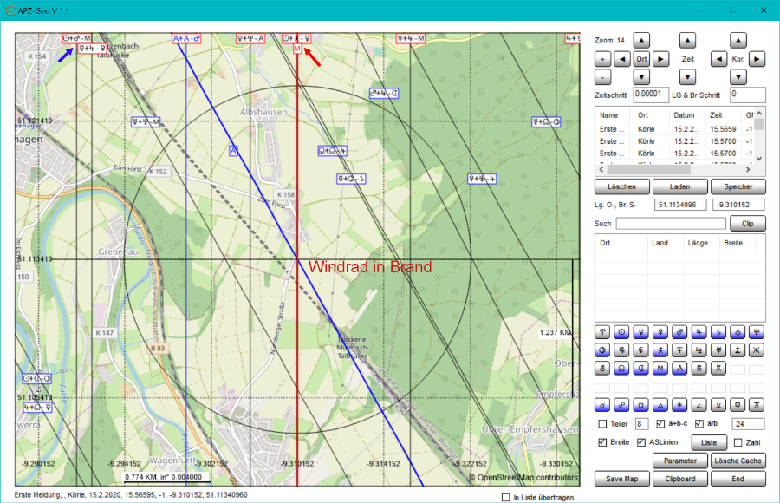Step time back with arrow below Zeit
Screen dimensions: 780x503
click(x=687, y=77)
